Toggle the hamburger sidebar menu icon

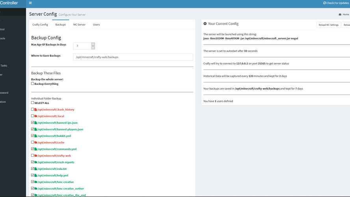(31, 3)
